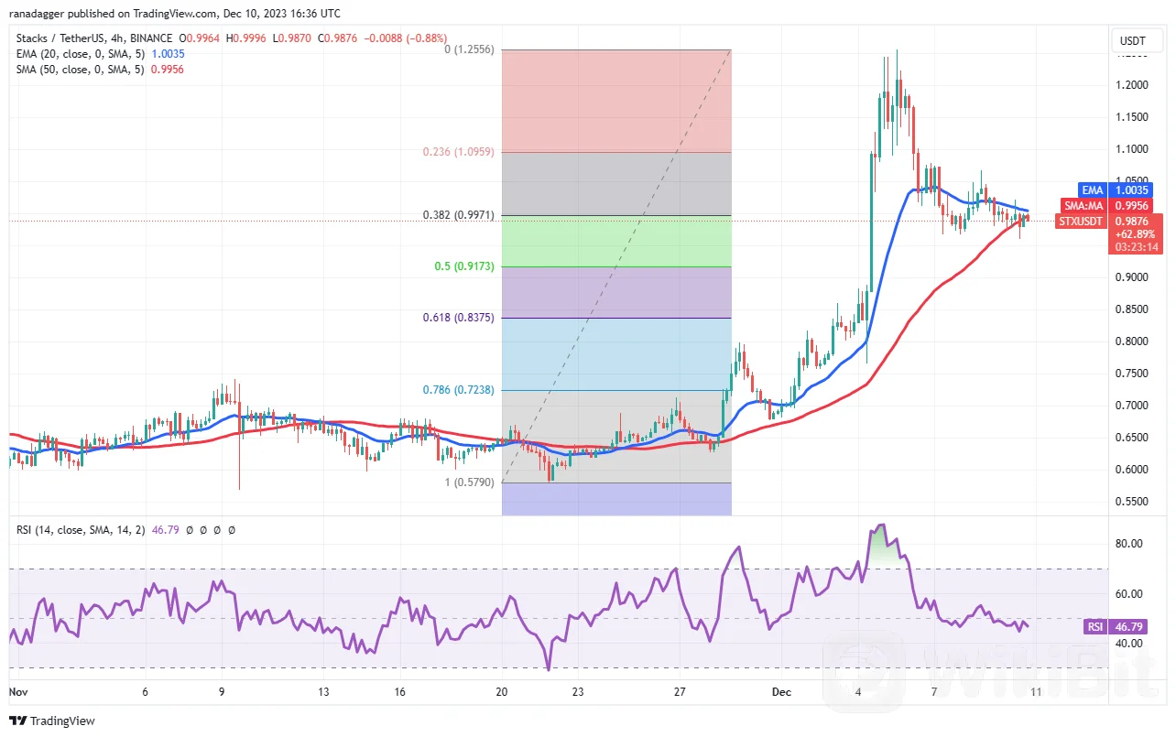Viewport: 1176px width, 737px height.
Task: Click the Nov date on time axis
Action: click(x=18, y=693)
